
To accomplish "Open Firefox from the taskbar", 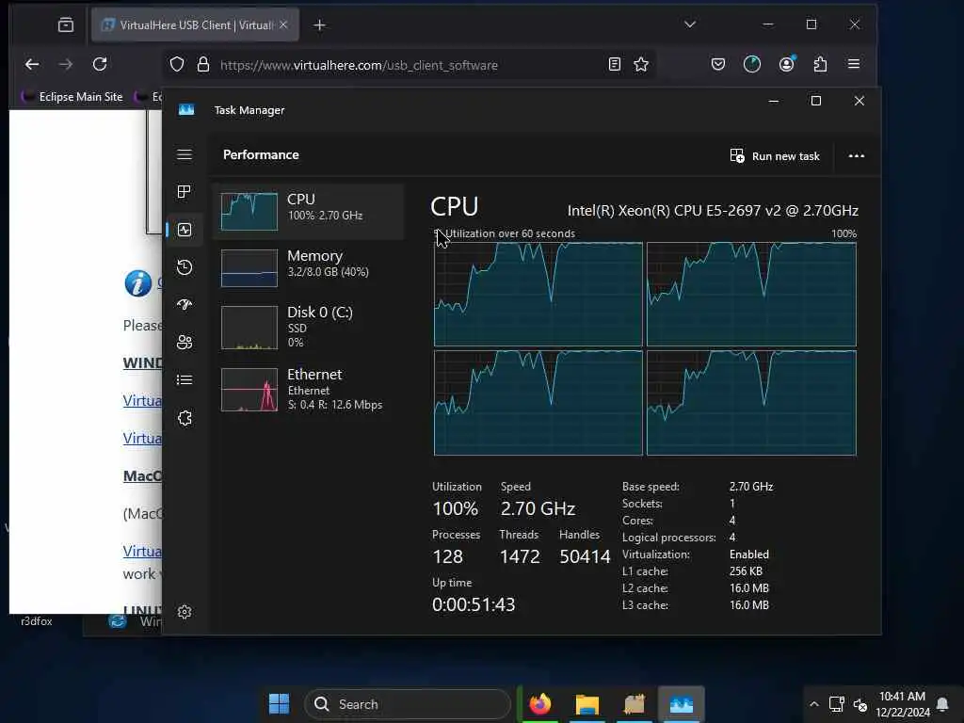I will pyautogui.click(x=539, y=704).
